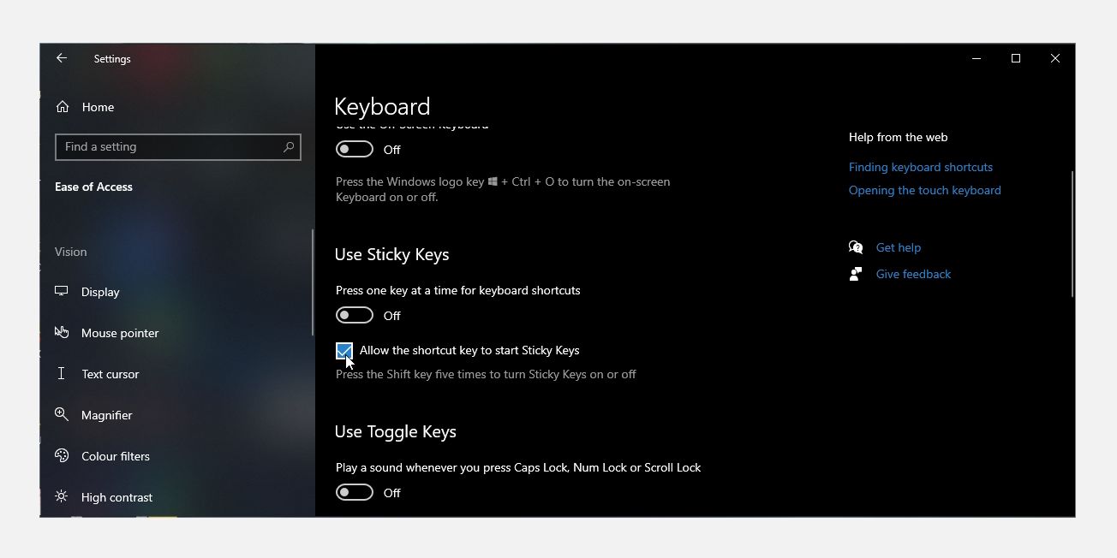The image size is (1117, 558).
Task: Select Display in the Vision sidebar
Action: click(100, 291)
